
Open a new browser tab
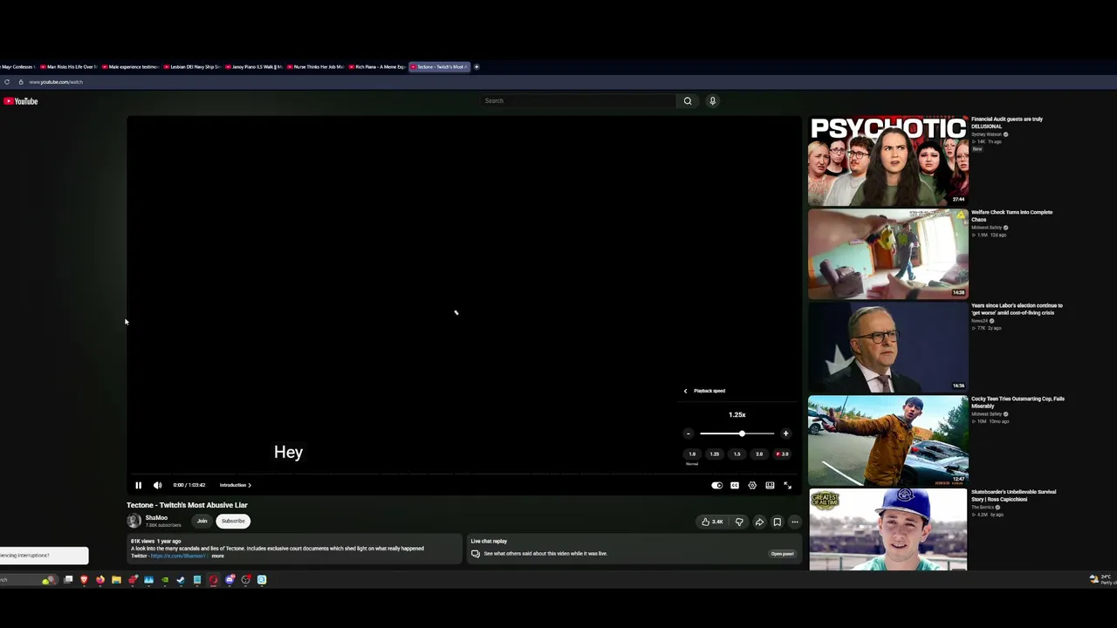pos(476,67)
